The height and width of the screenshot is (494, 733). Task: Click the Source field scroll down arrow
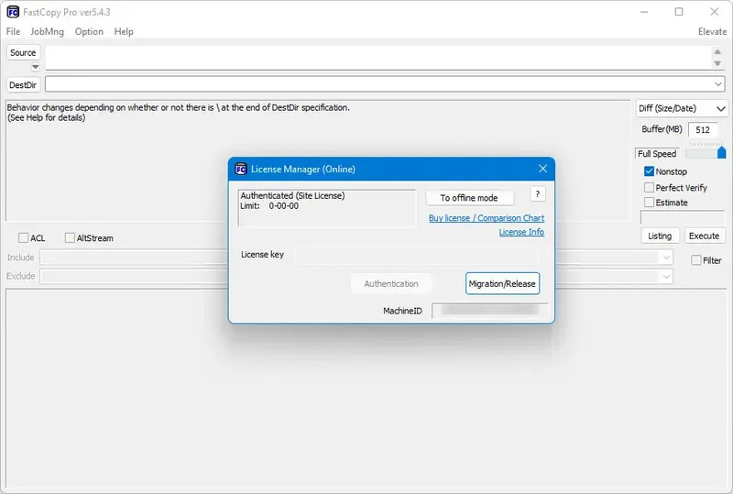[717, 63]
